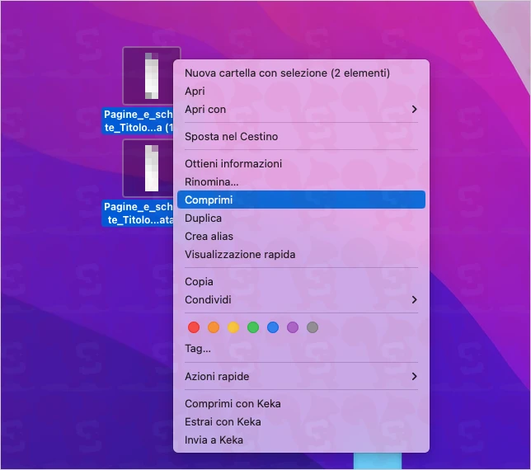The width and height of the screenshot is (531, 470).
Task: Select Nuova cartella con selezione
Action: 287,73
